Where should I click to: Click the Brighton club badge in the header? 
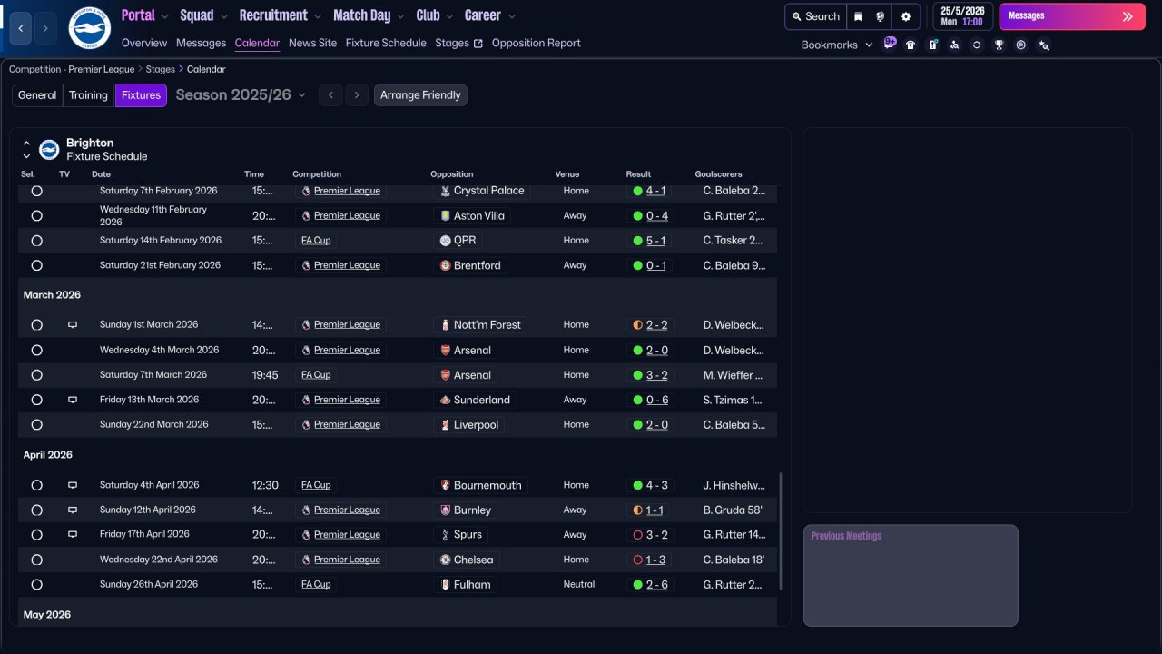(89, 28)
